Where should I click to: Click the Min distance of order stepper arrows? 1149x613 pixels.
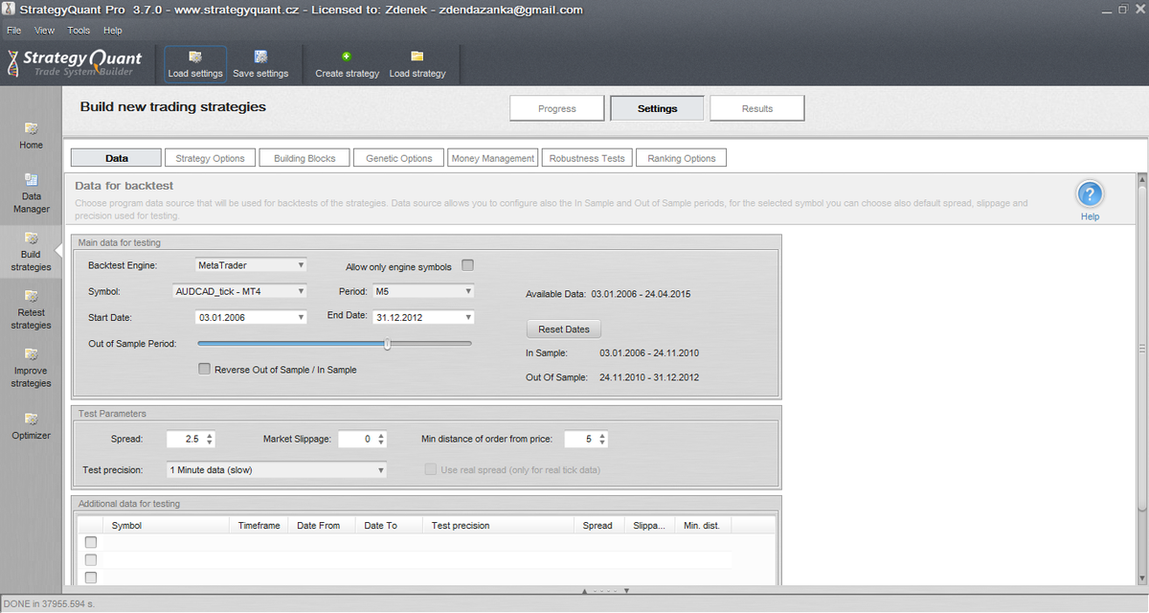tap(602, 439)
